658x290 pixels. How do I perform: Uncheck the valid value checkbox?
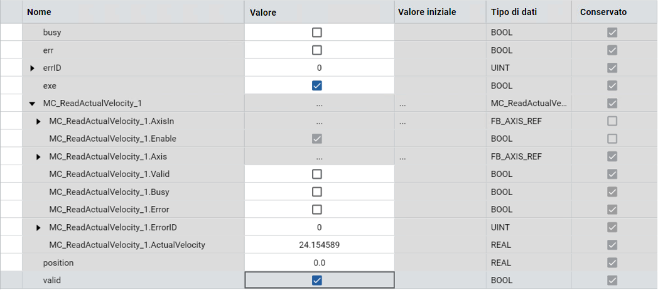317,280
